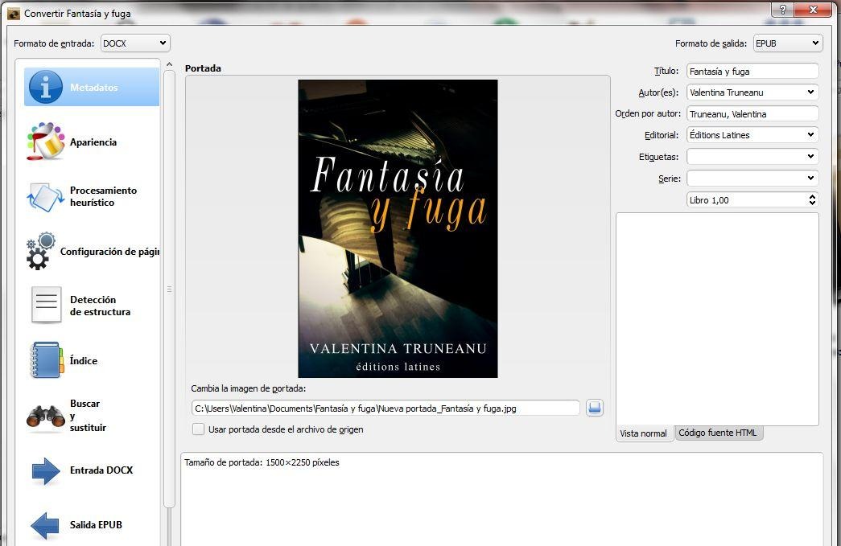Image resolution: width=841 pixels, height=546 pixels.
Task: Increase the Libro series number
Action: 812,196
